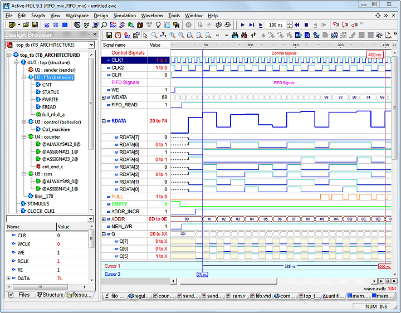
Task: Click Restart simulation rewind button
Action: (x=297, y=25)
